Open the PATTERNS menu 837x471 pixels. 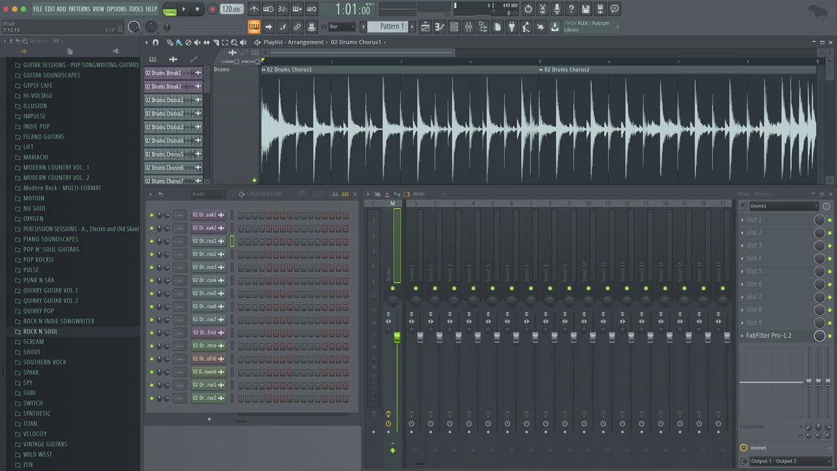click(x=79, y=9)
